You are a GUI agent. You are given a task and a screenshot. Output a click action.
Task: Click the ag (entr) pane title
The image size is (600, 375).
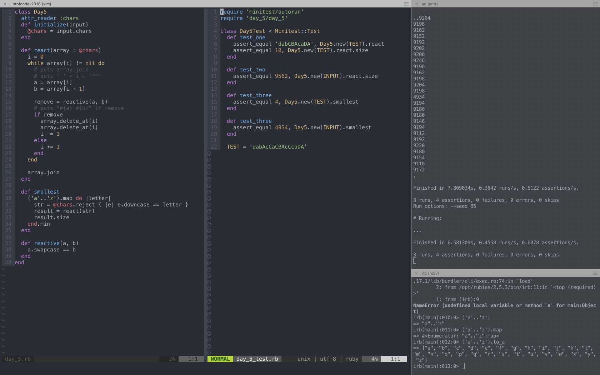tap(429, 4)
